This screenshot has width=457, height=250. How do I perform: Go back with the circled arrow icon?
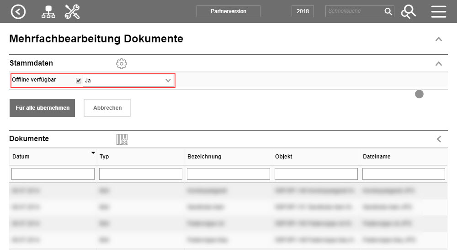[18, 12]
